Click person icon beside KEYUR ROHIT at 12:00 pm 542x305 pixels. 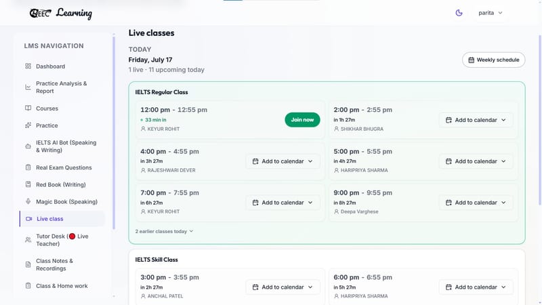point(143,129)
